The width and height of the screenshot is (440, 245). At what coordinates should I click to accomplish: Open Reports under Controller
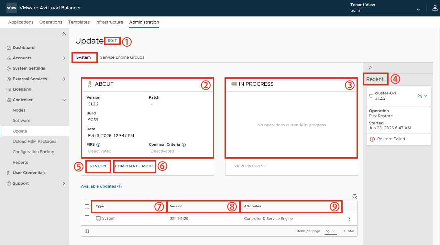click(x=20, y=162)
